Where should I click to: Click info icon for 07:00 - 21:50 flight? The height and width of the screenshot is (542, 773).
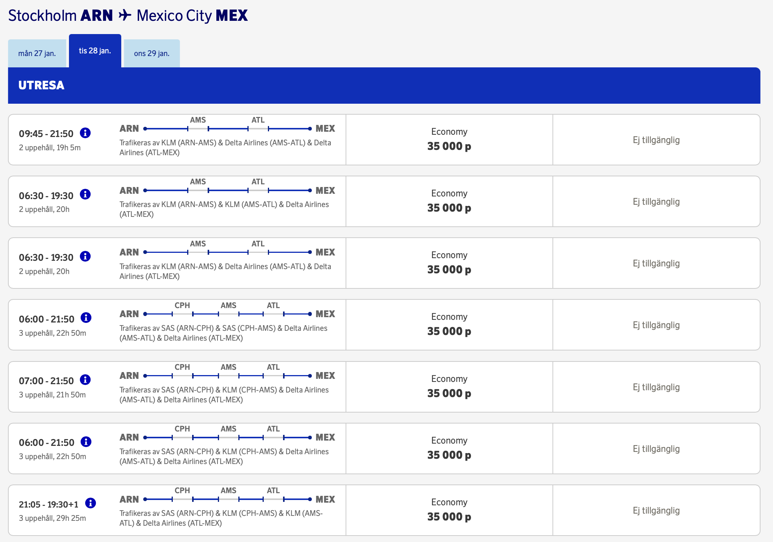[x=85, y=380]
